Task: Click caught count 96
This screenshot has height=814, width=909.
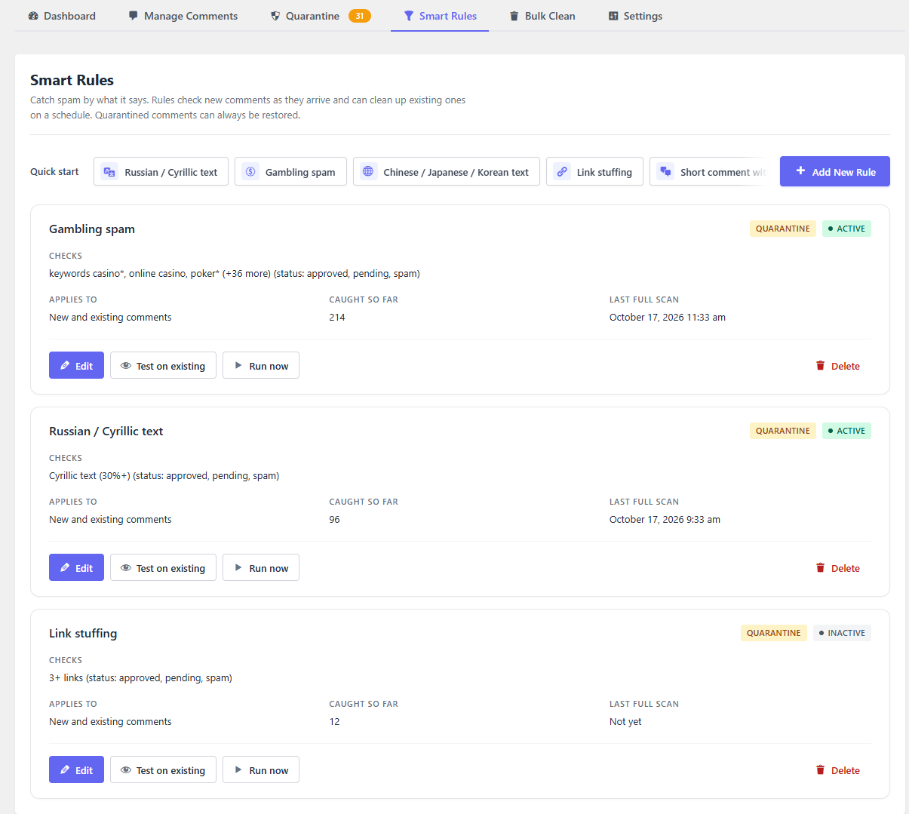Action: 334,520
